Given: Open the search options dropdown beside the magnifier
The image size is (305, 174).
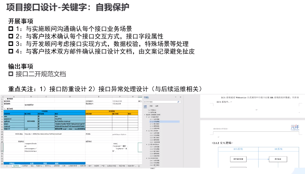Looking at the screenshot, I should (180, 102).
